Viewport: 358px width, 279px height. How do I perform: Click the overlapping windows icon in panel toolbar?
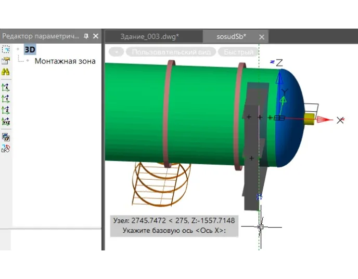pyautogui.click(x=6, y=137)
